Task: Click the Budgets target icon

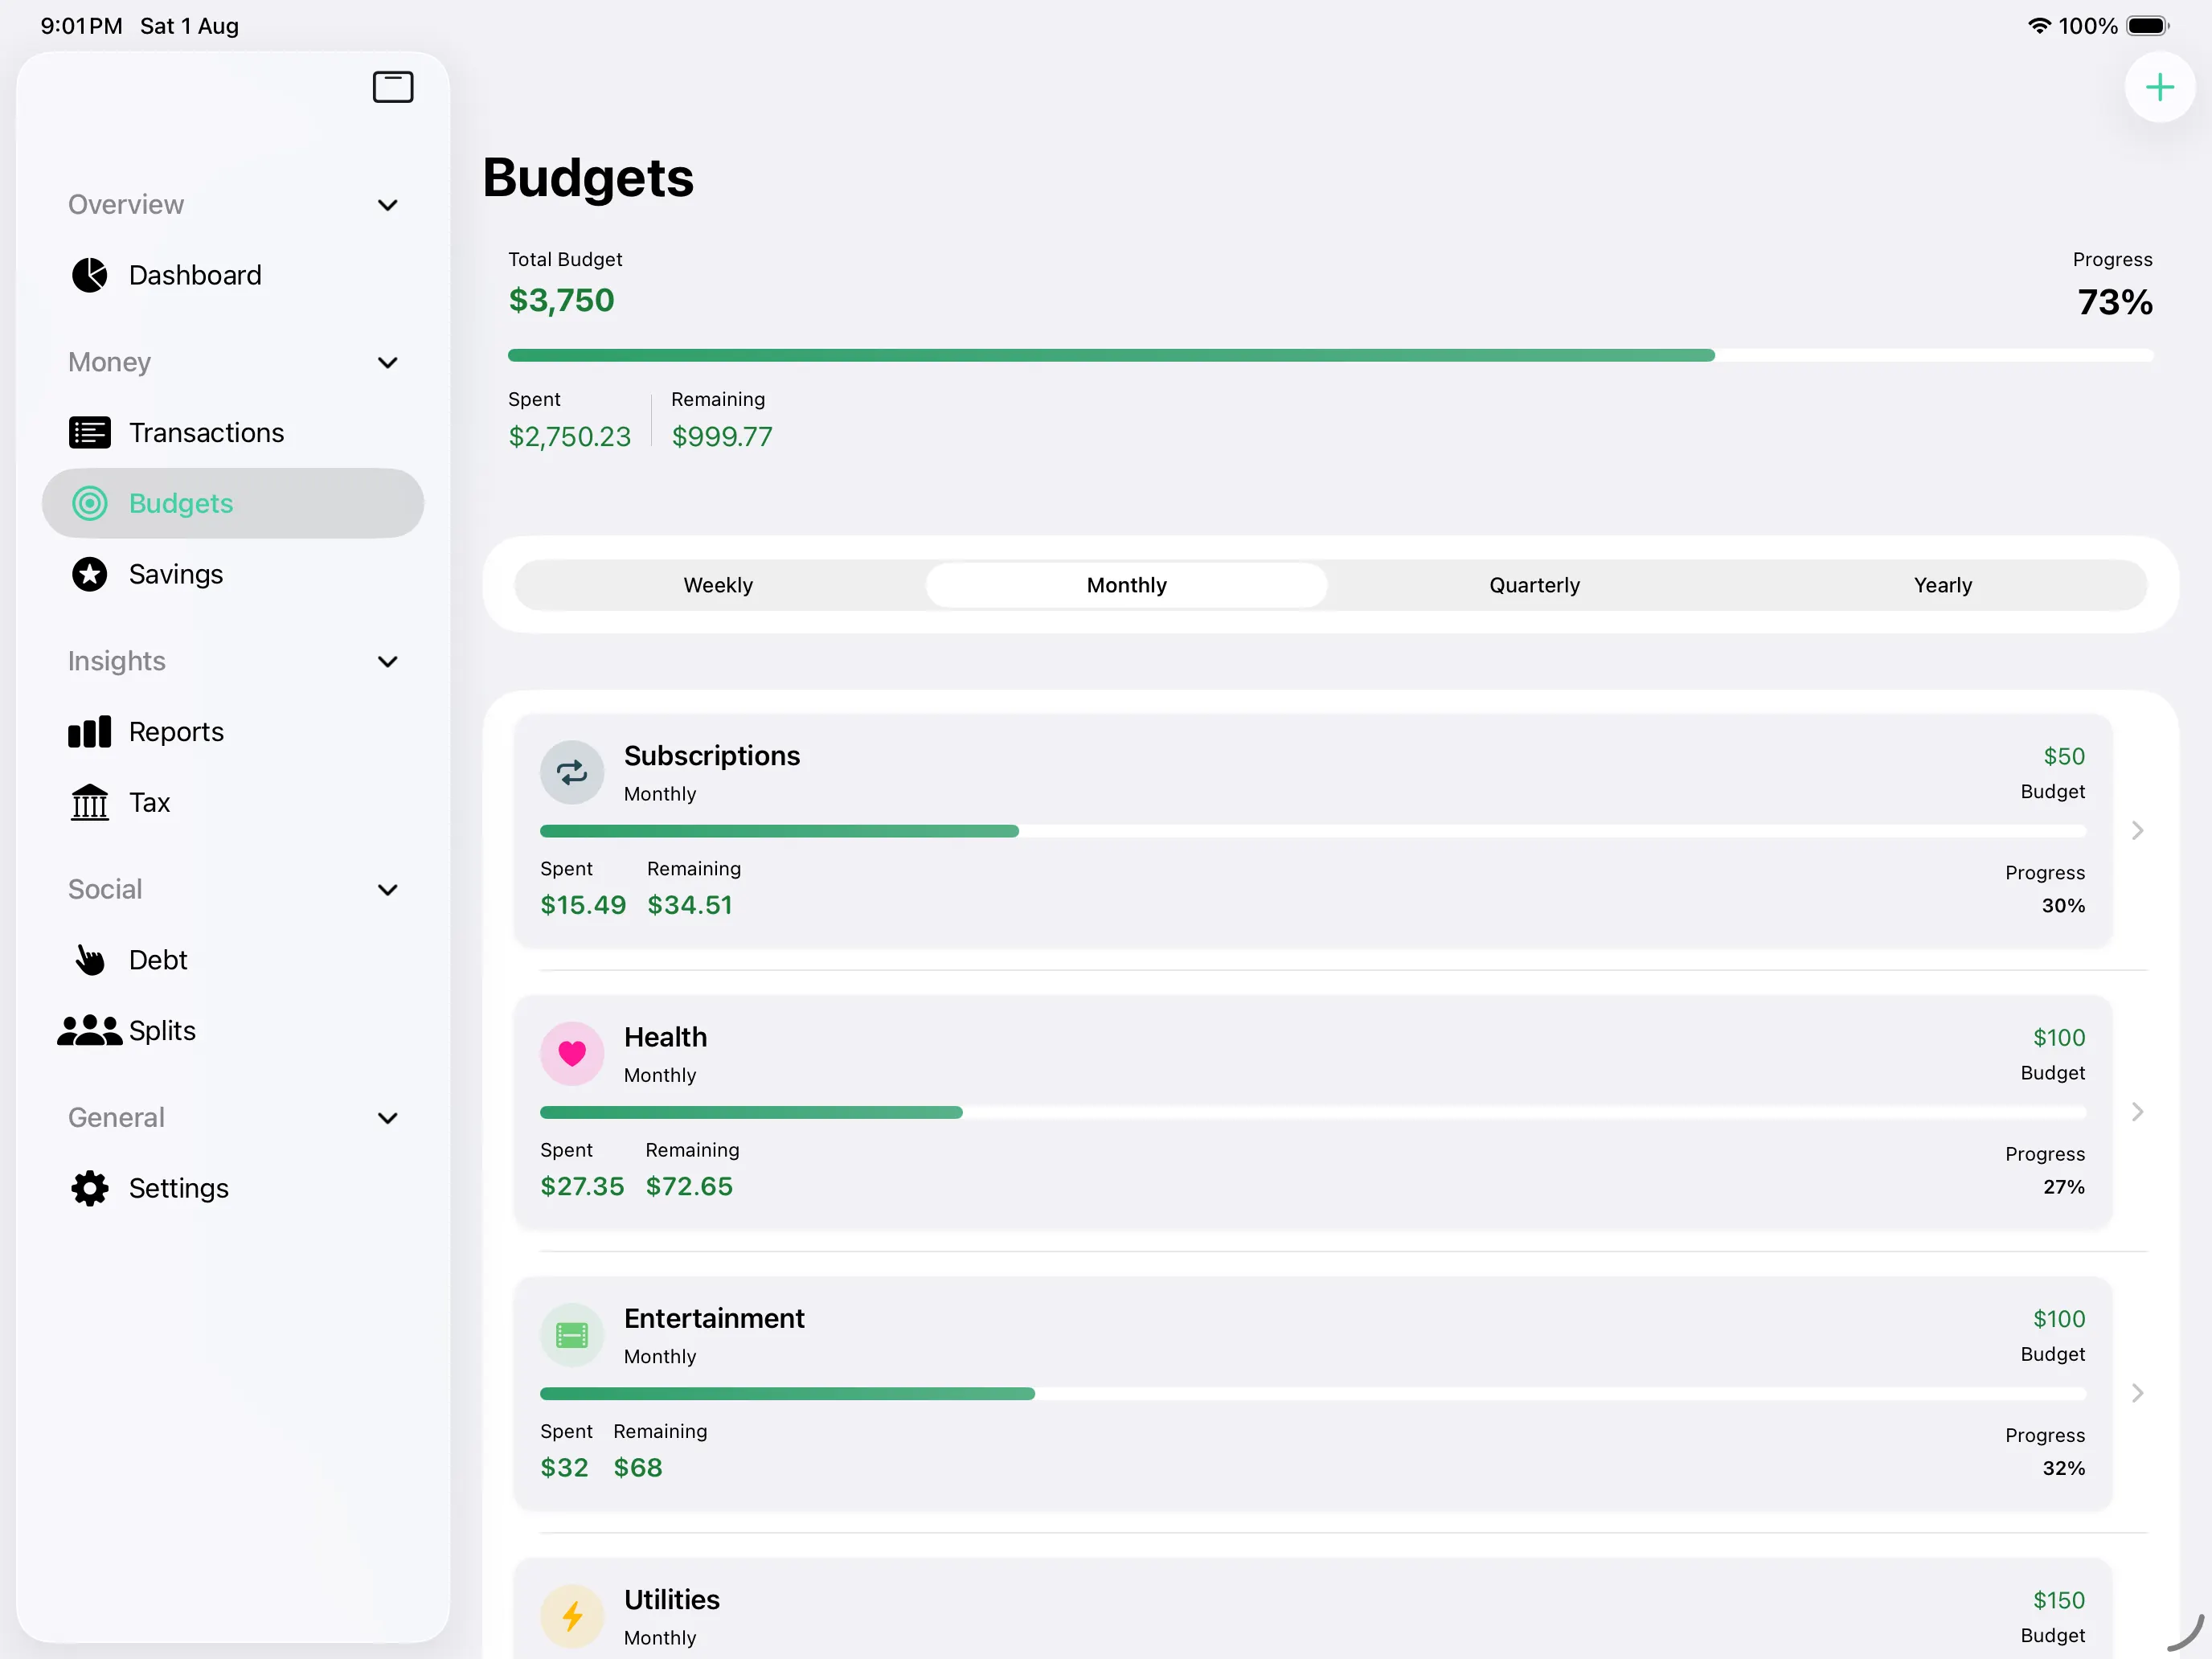Action: coord(90,503)
